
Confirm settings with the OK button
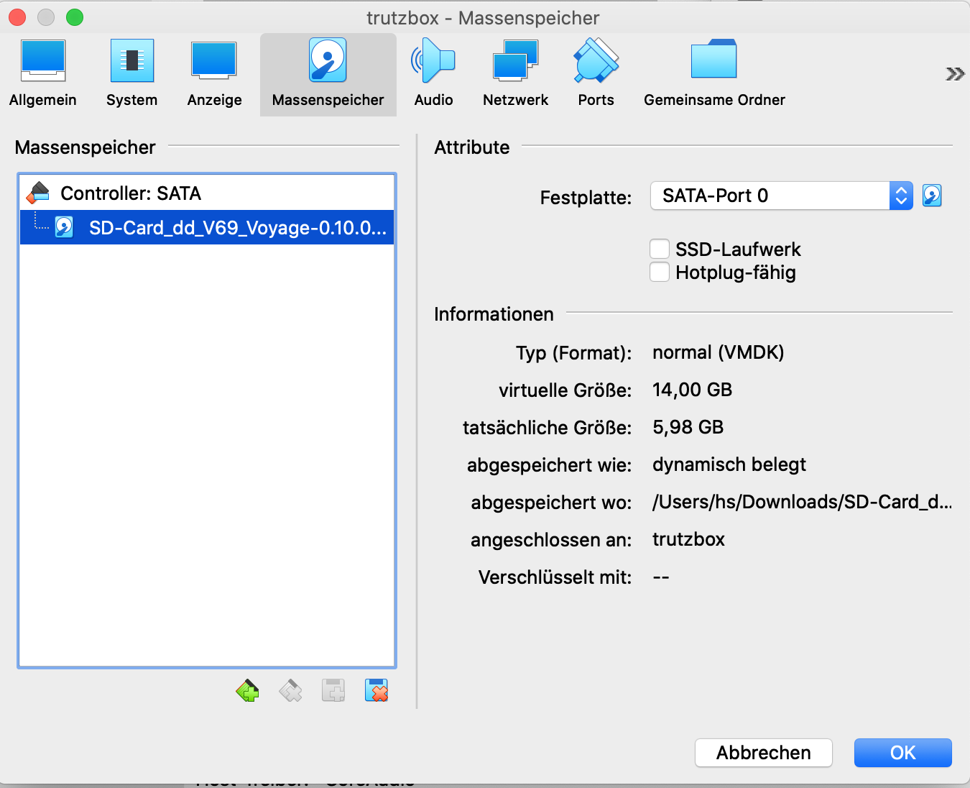[902, 753]
